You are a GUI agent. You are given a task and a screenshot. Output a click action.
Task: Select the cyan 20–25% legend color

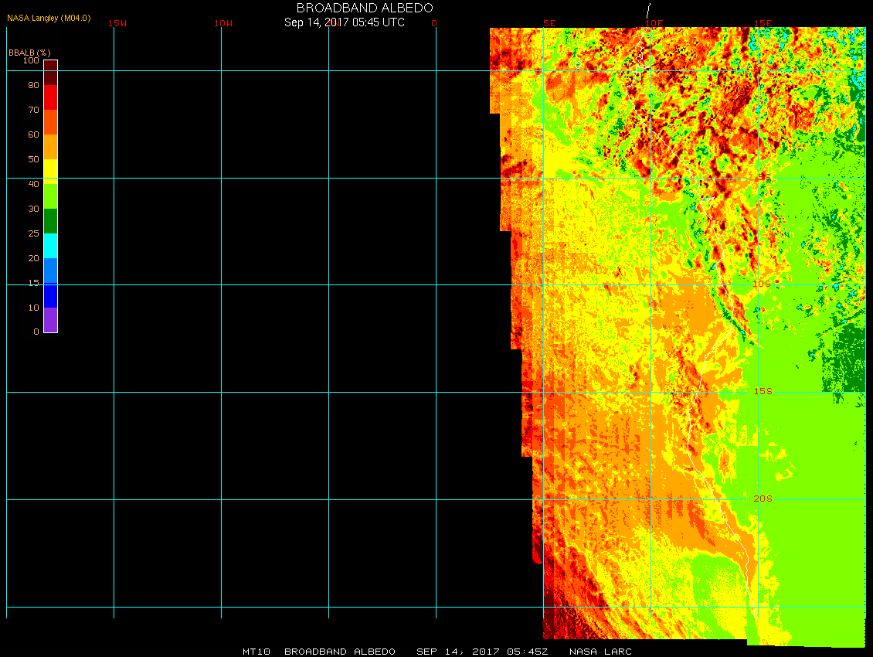coord(50,246)
